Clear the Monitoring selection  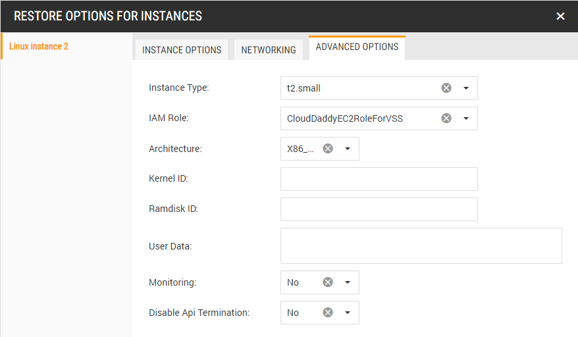click(x=328, y=282)
